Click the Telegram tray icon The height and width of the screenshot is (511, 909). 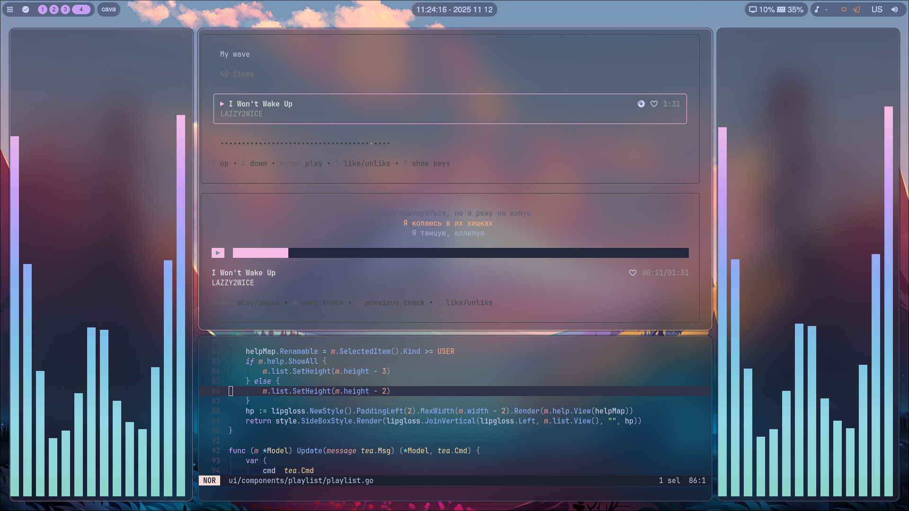(856, 9)
